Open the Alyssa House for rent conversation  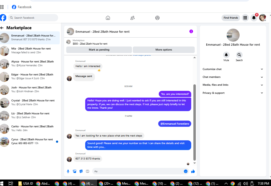(30, 64)
